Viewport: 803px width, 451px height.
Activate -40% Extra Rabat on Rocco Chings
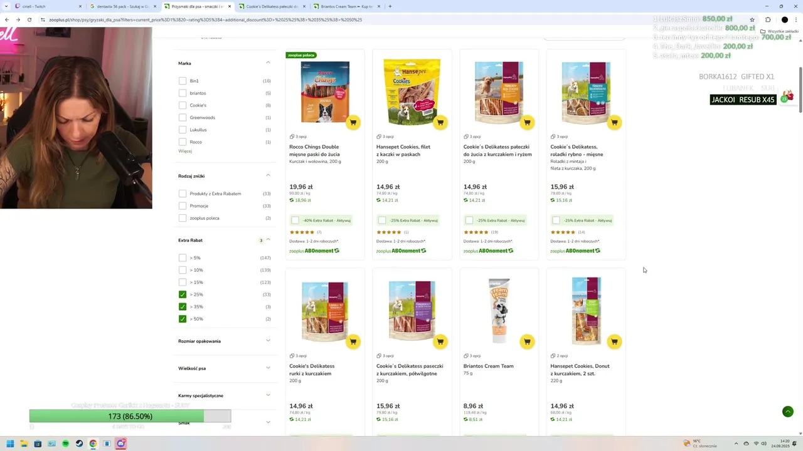pyautogui.click(x=295, y=220)
